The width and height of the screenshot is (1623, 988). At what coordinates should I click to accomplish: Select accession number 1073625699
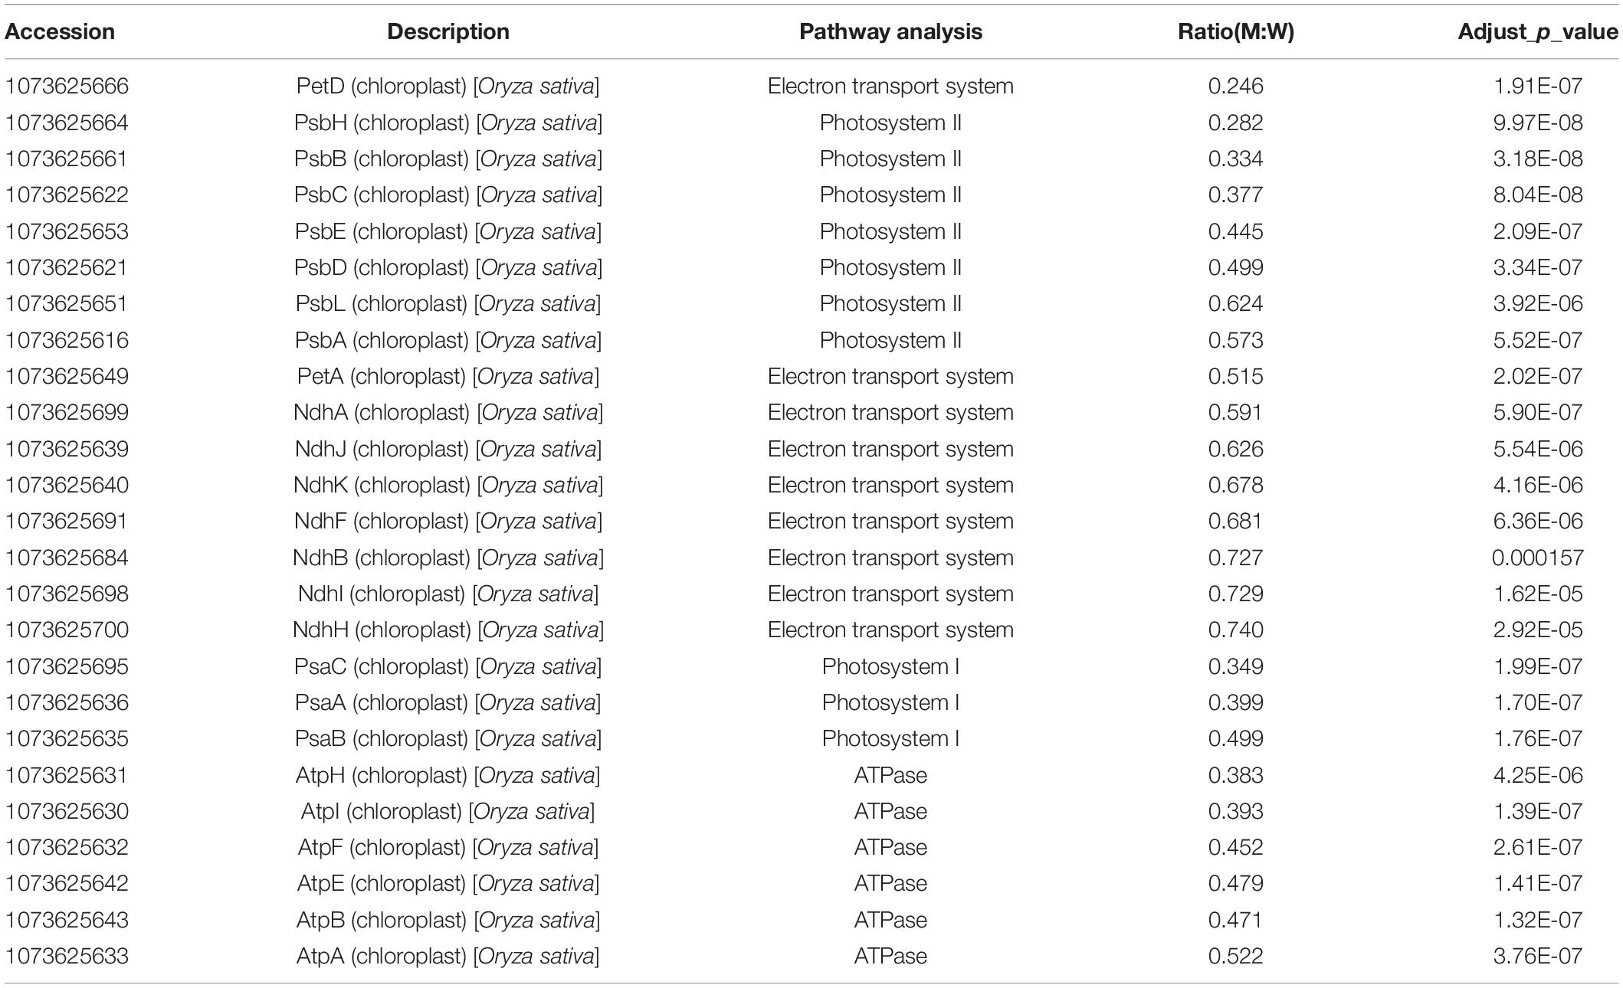pos(67,412)
